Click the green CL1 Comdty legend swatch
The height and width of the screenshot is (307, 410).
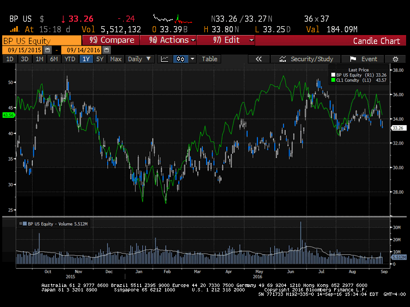coord(333,80)
